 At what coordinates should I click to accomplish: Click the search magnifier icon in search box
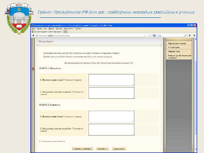point(185,35)
